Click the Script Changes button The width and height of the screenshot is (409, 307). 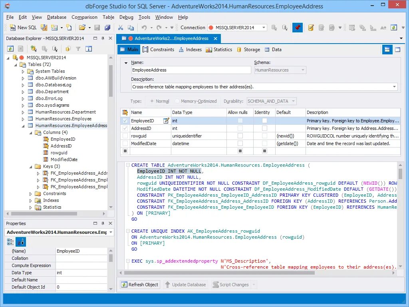coord(230,285)
